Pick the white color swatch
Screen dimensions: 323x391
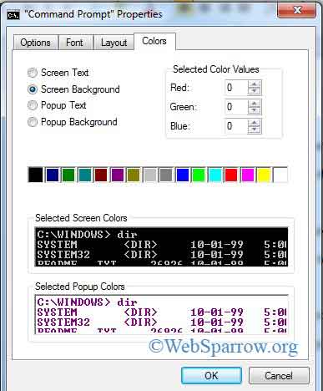(x=280, y=175)
